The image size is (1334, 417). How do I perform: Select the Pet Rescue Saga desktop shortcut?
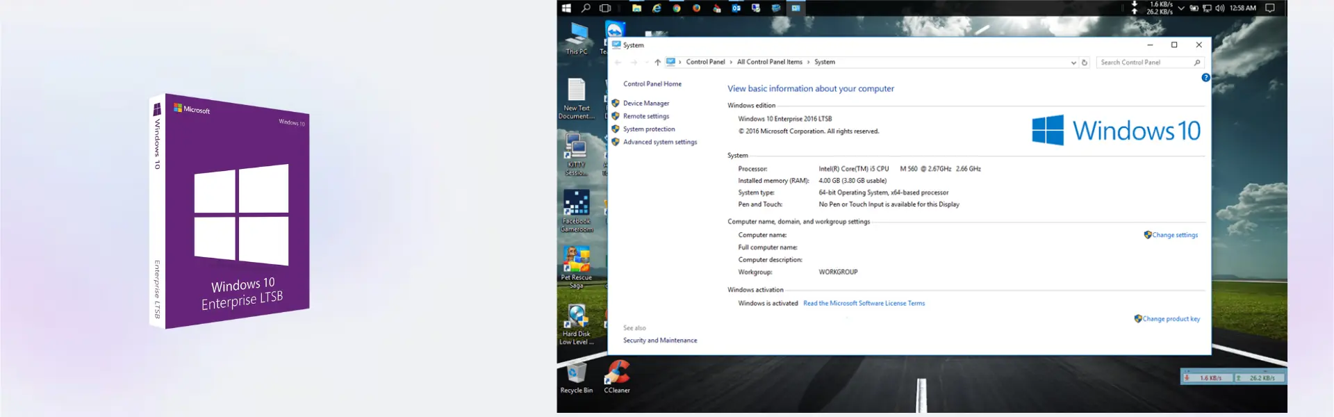pos(577,268)
